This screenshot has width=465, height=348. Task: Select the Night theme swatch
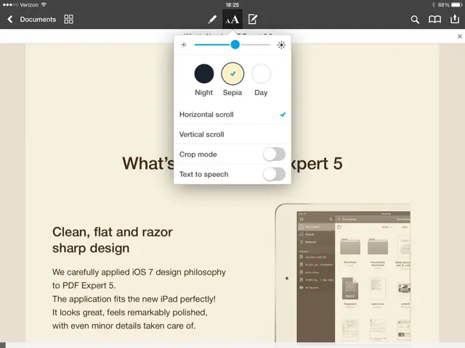(204, 73)
